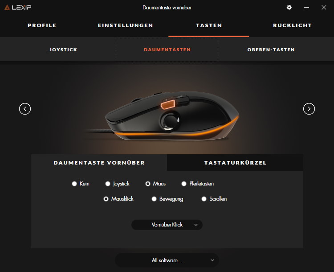This screenshot has width=334, height=272.
Task: Open settings via the gear icon
Action: pyautogui.click(x=289, y=8)
